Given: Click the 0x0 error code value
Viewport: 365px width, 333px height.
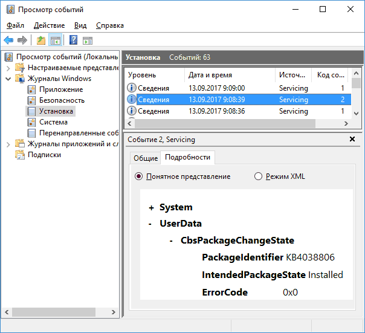Looking at the screenshot, I should 290,293.
